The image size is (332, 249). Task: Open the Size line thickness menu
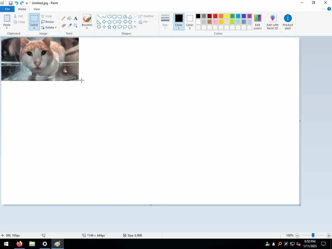point(165,22)
